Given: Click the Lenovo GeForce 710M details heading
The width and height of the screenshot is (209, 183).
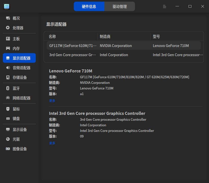Looking at the screenshot, I should coord(71,71).
